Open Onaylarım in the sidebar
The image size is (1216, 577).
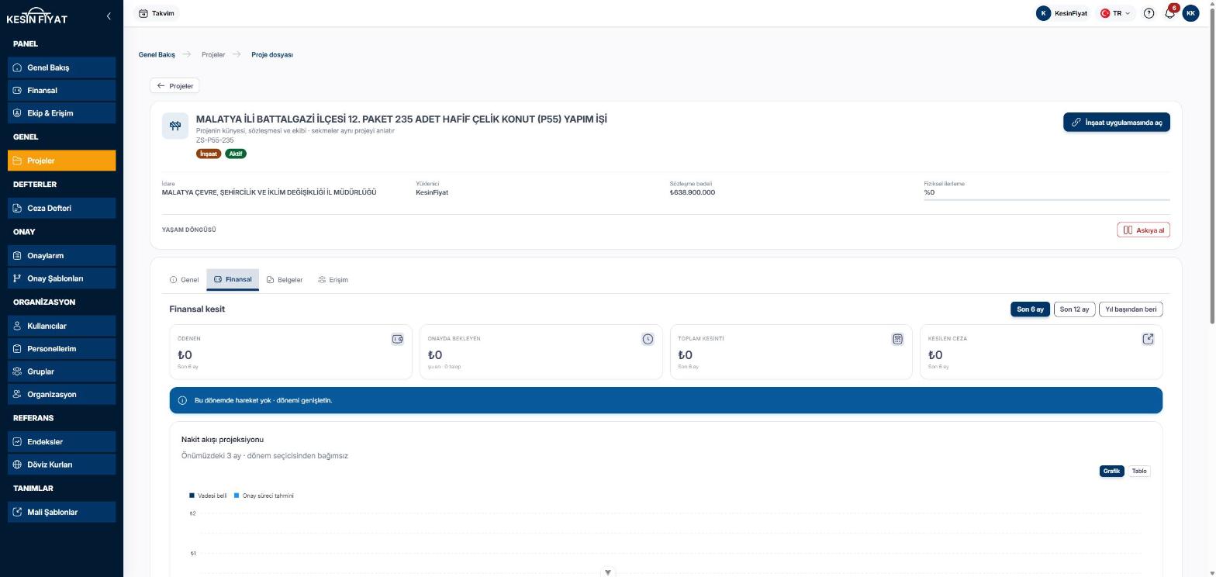click(x=62, y=255)
